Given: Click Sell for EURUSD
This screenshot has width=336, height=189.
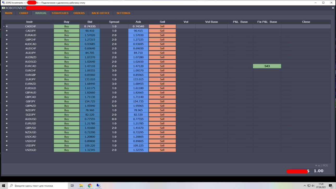Looking at the screenshot, I should pos(162,123).
